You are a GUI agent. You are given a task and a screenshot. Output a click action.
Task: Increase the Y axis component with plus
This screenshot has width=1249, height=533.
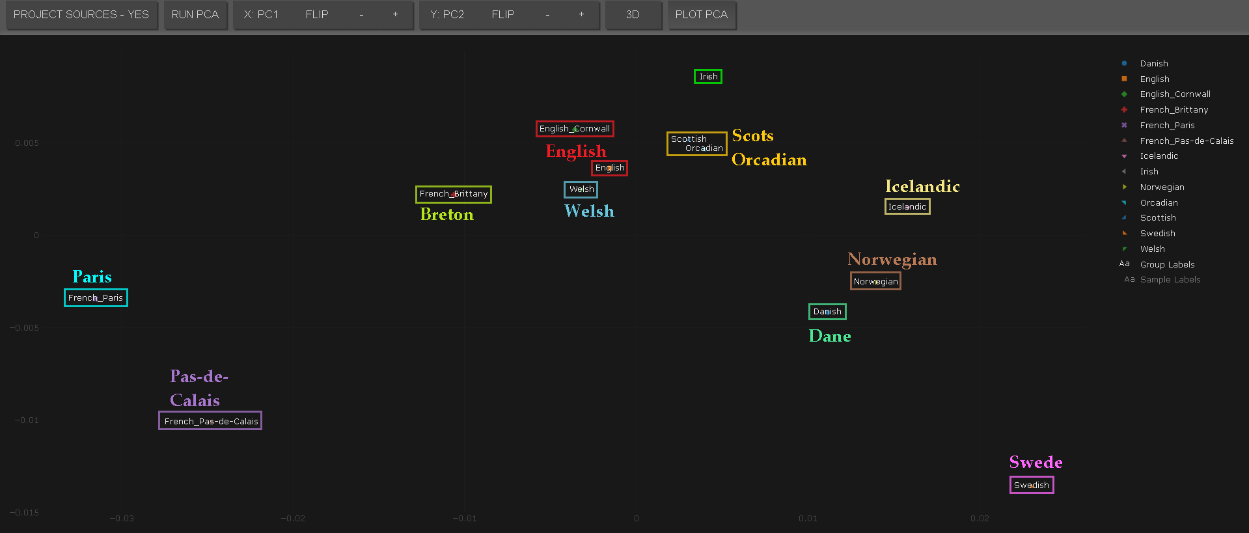(x=581, y=15)
